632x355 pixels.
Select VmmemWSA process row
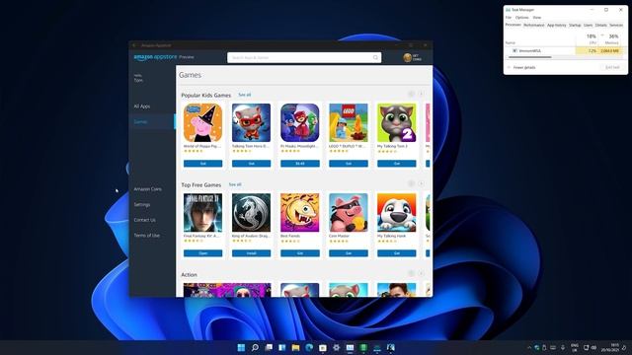click(x=565, y=50)
